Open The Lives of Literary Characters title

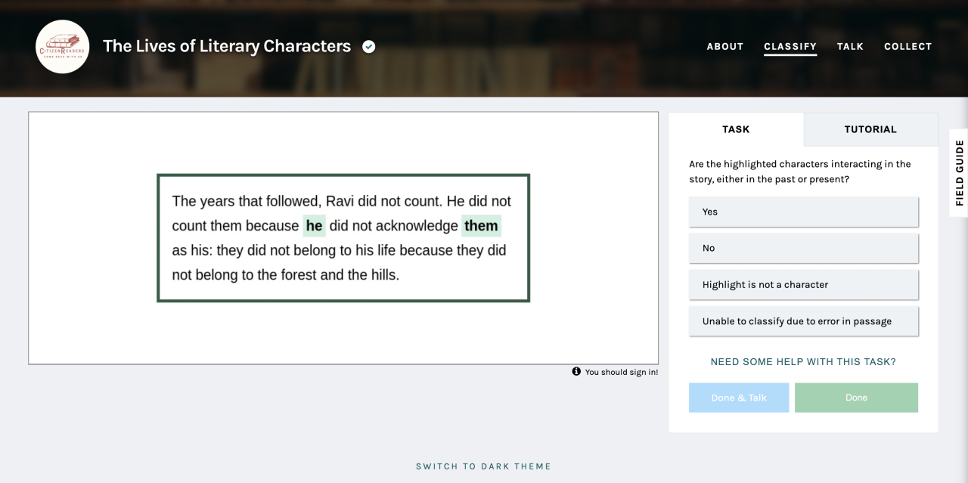pyautogui.click(x=227, y=46)
